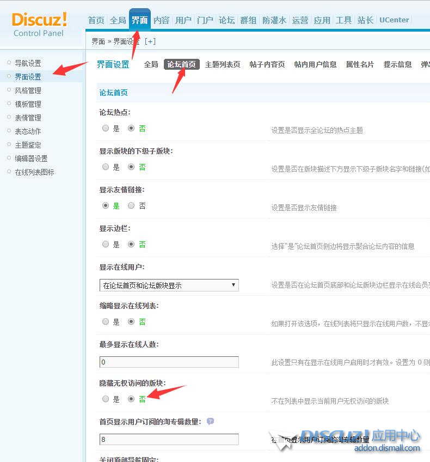Switch to the 帖子内容页 tab
The height and width of the screenshot is (462, 430).
pyautogui.click(x=267, y=64)
